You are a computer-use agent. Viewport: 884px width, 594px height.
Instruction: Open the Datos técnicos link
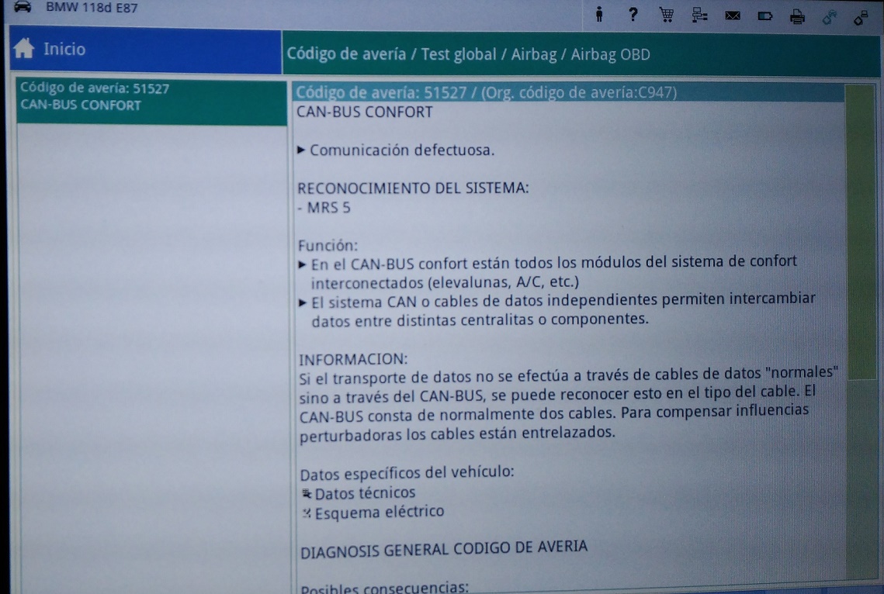click(364, 492)
